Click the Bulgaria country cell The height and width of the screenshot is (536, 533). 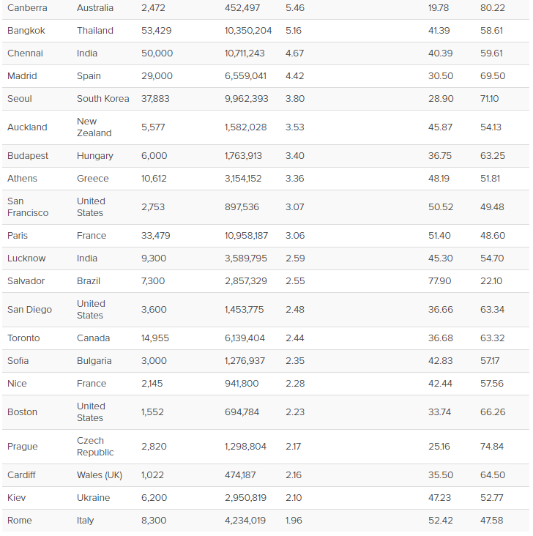(x=94, y=361)
